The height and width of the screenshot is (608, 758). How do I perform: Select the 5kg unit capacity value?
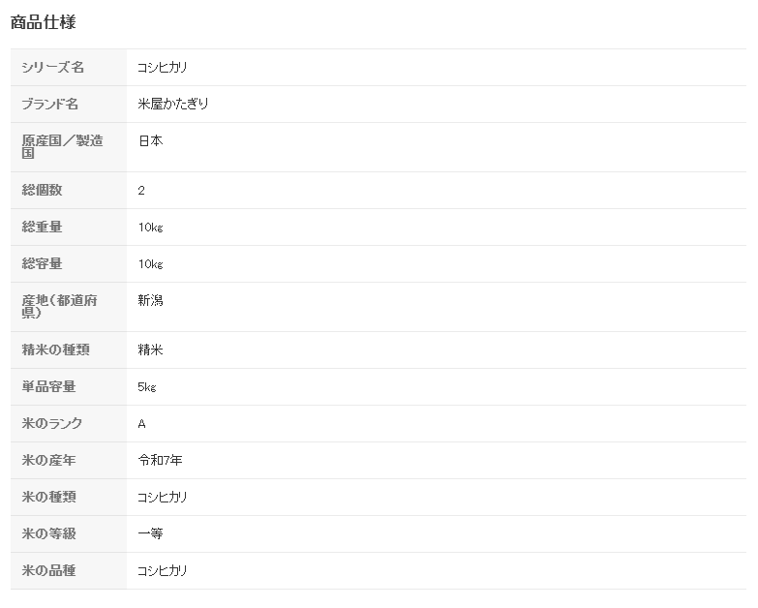pyautogui.click(x=146, y=387)
